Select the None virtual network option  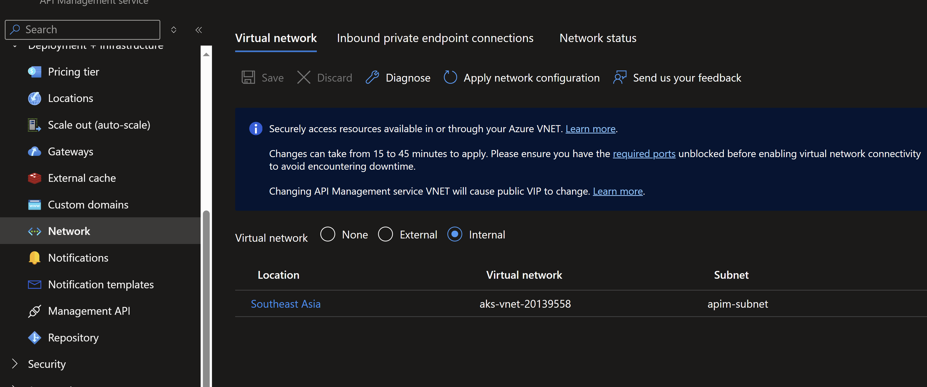[327, 234]
